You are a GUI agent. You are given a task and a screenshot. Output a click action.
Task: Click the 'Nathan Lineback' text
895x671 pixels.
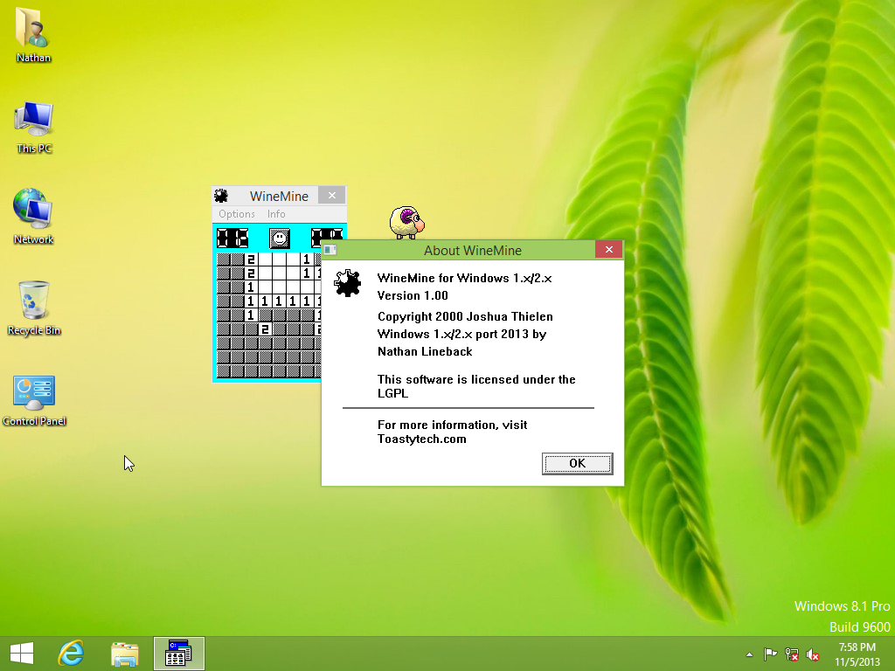tap(425, 351)
